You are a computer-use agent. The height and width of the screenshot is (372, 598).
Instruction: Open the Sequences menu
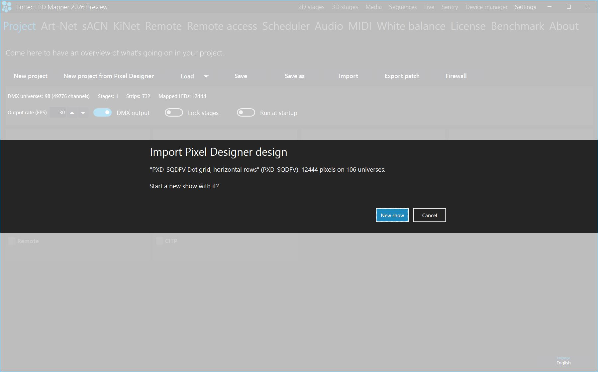(x=403, y=7)
